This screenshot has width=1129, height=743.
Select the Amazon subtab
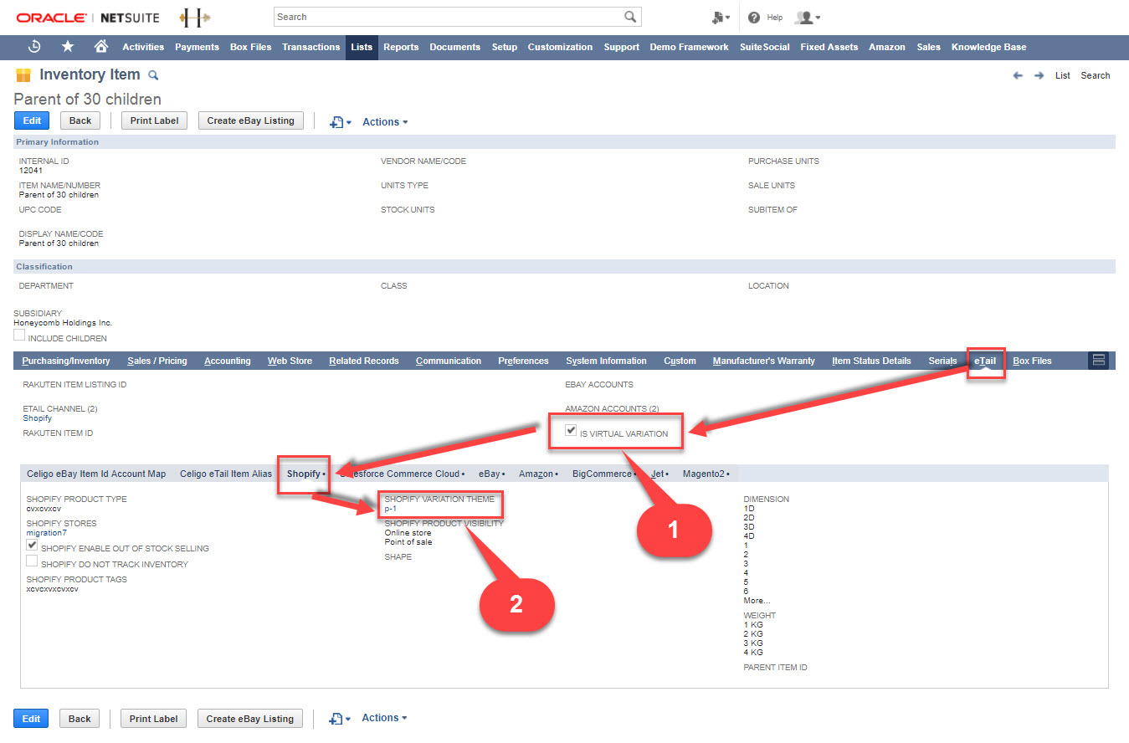pyautogui.click(x=538, y=474)
